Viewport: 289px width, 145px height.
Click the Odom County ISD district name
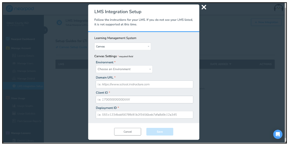point(17,23)
